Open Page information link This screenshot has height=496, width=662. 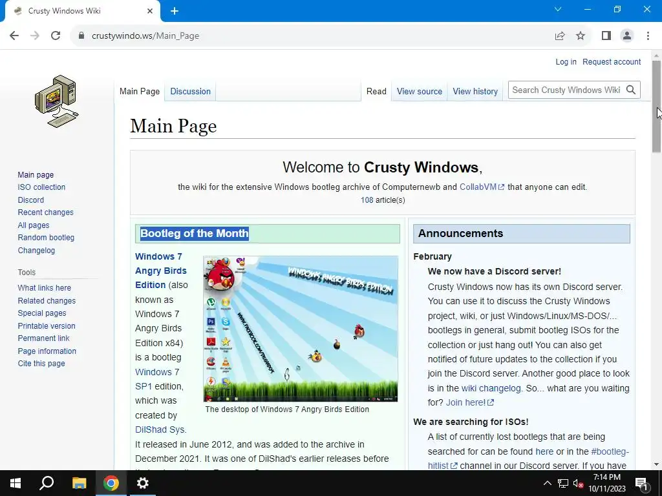(x=47, y=351)
